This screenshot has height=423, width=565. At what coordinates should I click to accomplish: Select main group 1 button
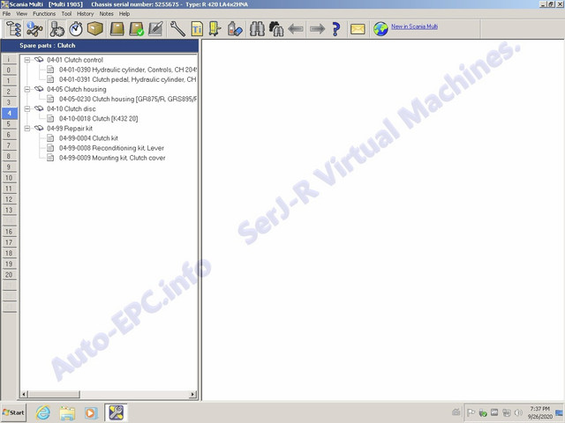coord(9,81)
